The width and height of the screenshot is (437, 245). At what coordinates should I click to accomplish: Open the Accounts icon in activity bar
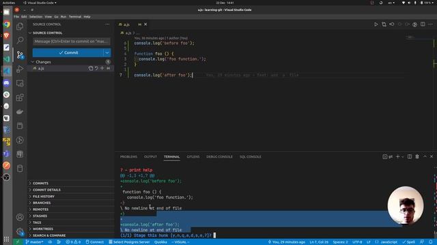20,217
